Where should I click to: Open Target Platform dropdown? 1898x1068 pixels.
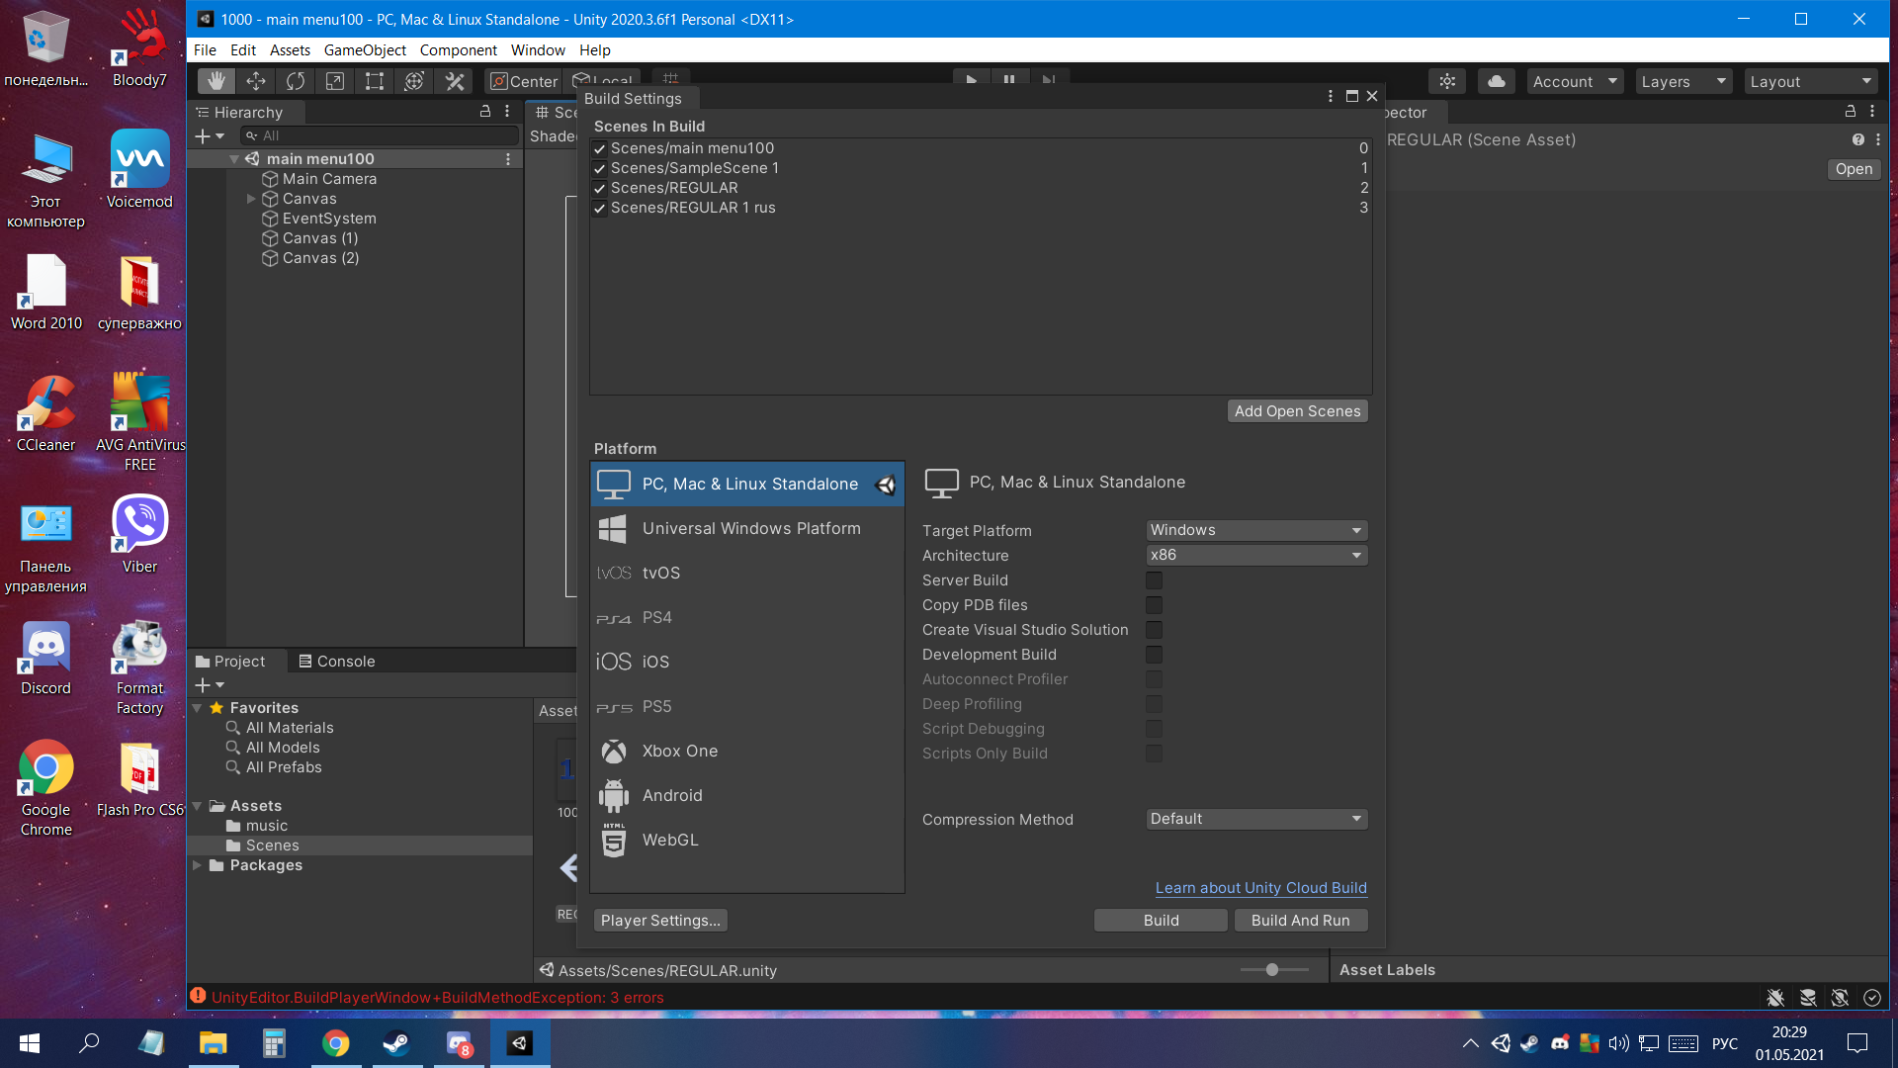coord(1256,530)
